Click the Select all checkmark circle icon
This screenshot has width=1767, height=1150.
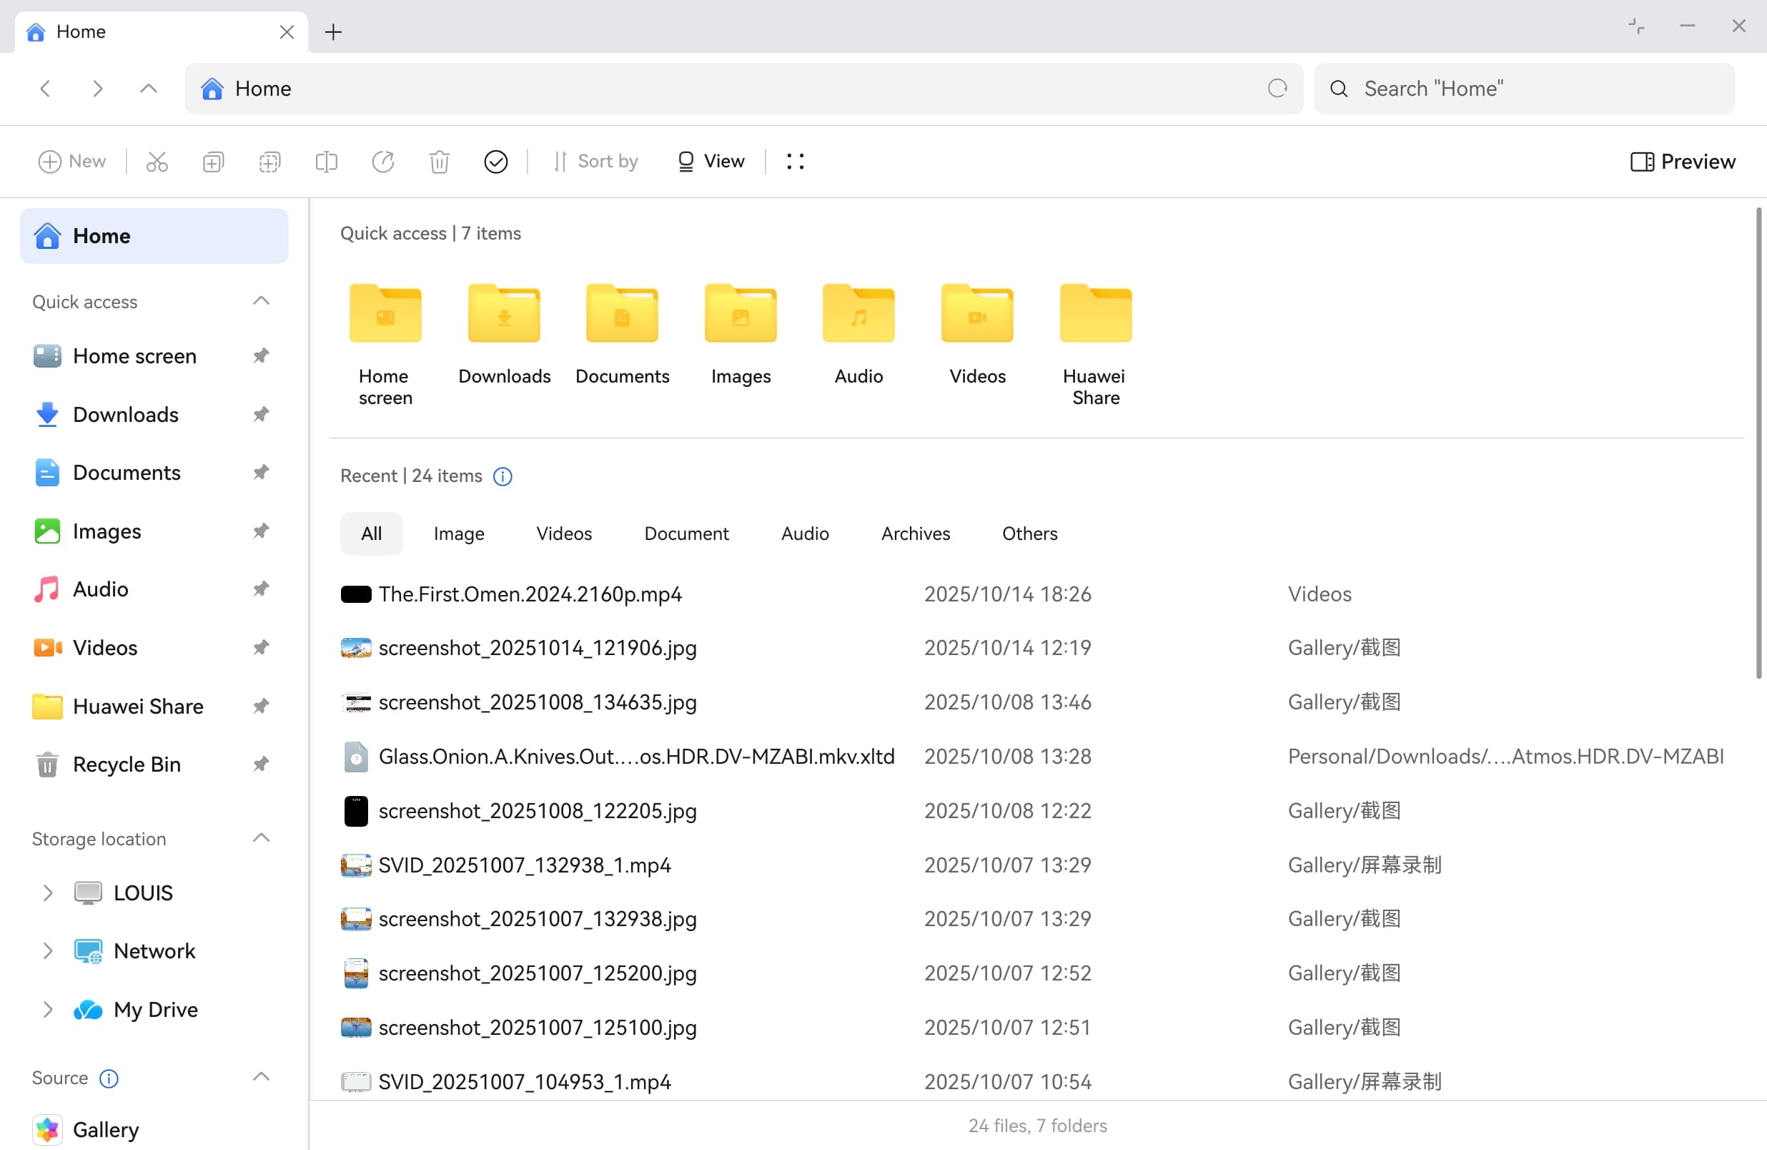pyautogui.click(x=495, y=161)
